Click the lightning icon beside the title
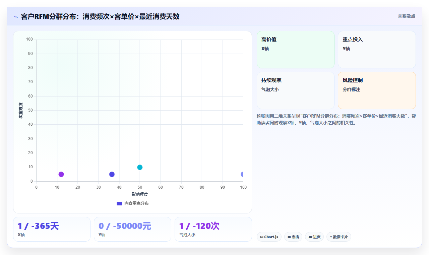Image resolution: width=429 pixels, height=255 pixels. (16, 17)
